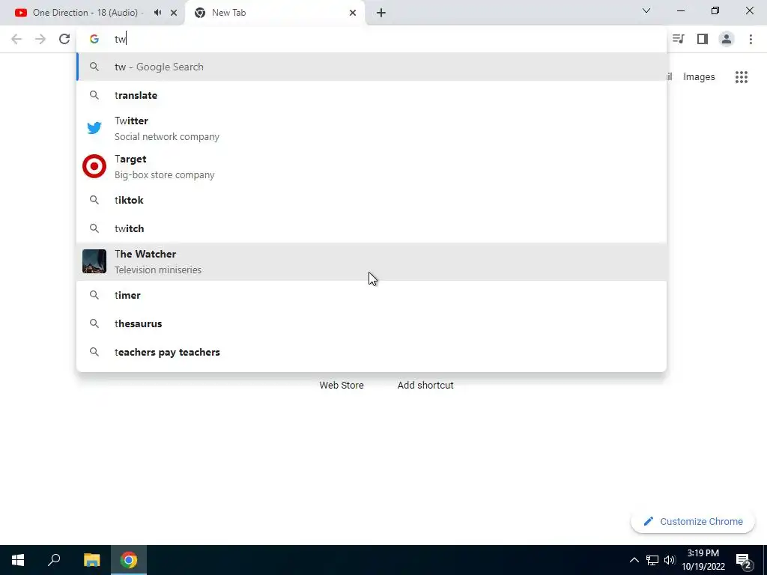Select 'teachers pay teachers' suggestion

(x=372, y=352)
